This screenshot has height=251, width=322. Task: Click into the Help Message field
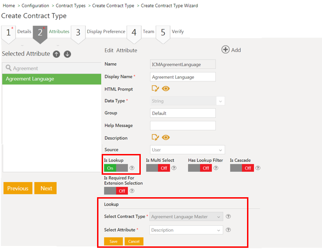coord(183,125)
